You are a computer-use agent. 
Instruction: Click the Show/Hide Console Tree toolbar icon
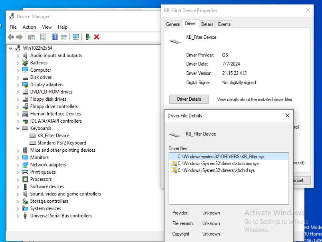click(31, 37)
